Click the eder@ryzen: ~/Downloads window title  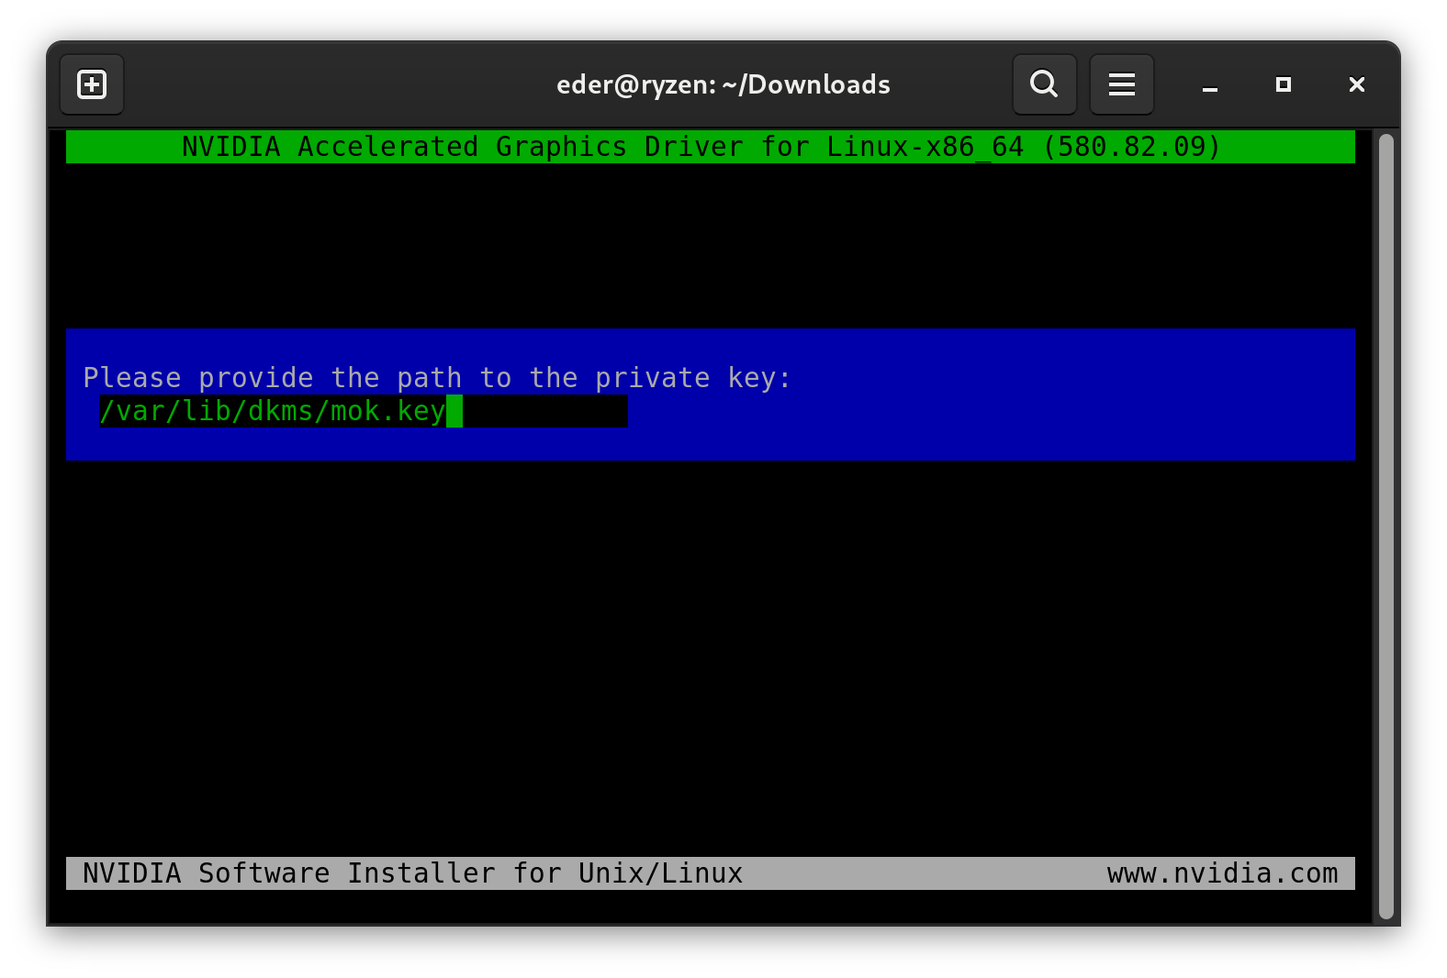723,84
